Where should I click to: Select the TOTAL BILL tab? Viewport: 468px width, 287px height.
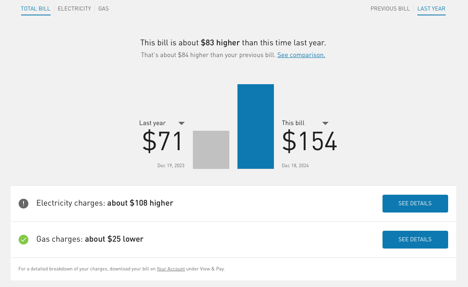click(x=36, y=8)
